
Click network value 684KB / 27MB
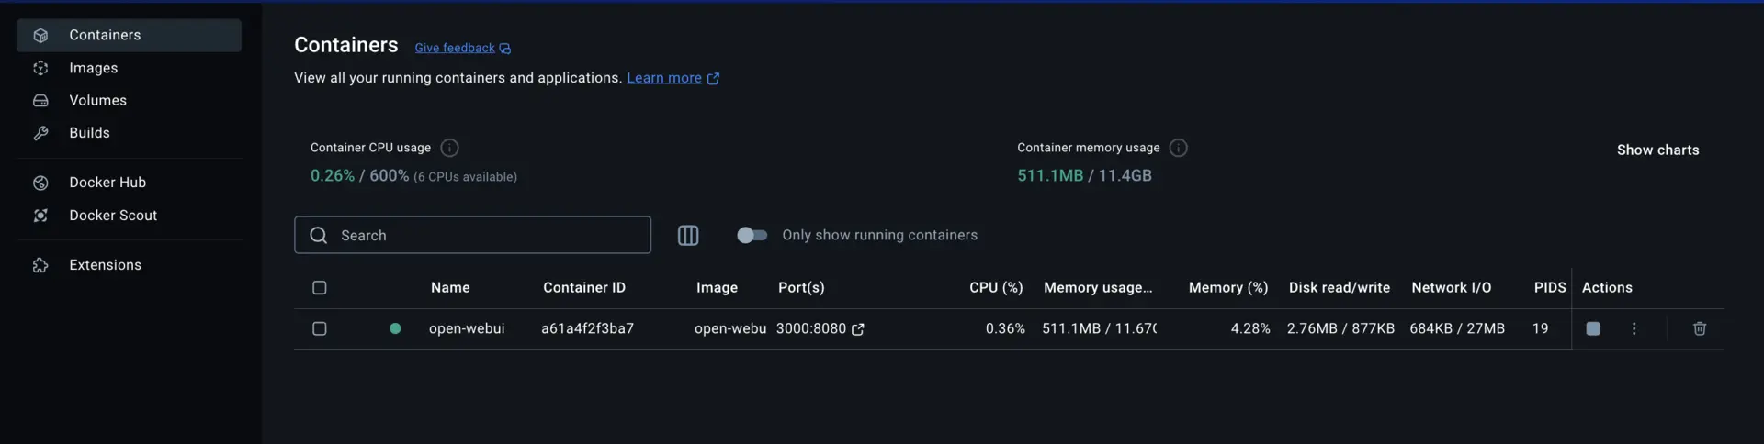click(x=1457, y=328)
